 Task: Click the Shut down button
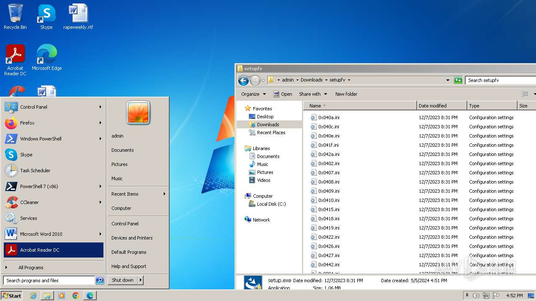coord(123,280)
